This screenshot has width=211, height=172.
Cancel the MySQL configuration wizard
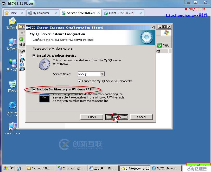point(142,117)
